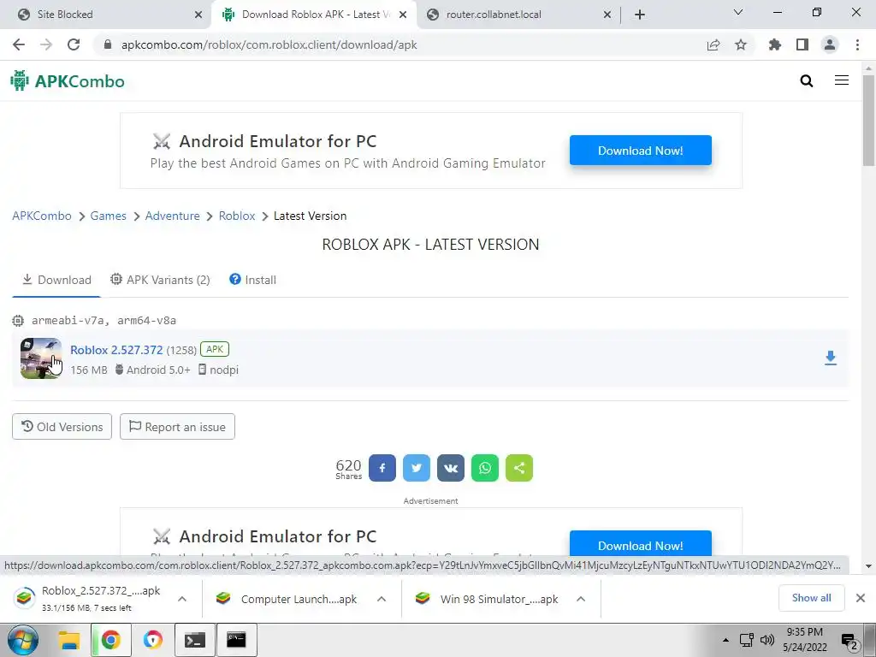Bookmark the page with the star icon

pyautogui.click(x=740, y=44)
